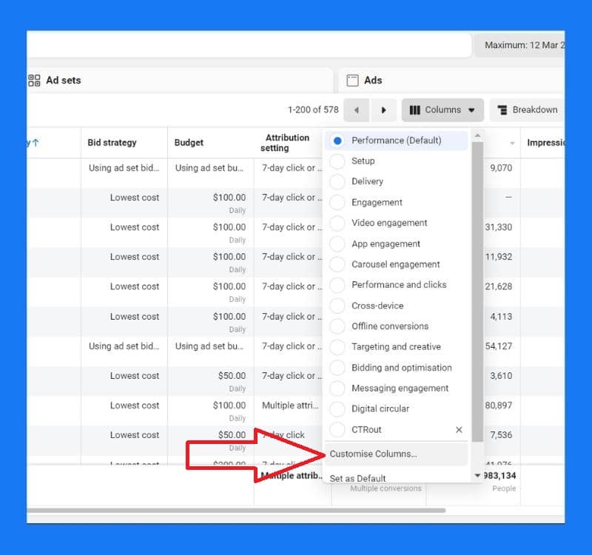Choose Bidding and optimisation preset

(x=397, y=367)
